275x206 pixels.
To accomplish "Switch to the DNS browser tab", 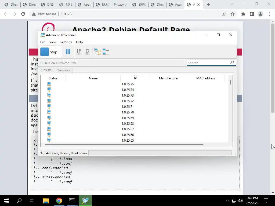I will point(48,5).
